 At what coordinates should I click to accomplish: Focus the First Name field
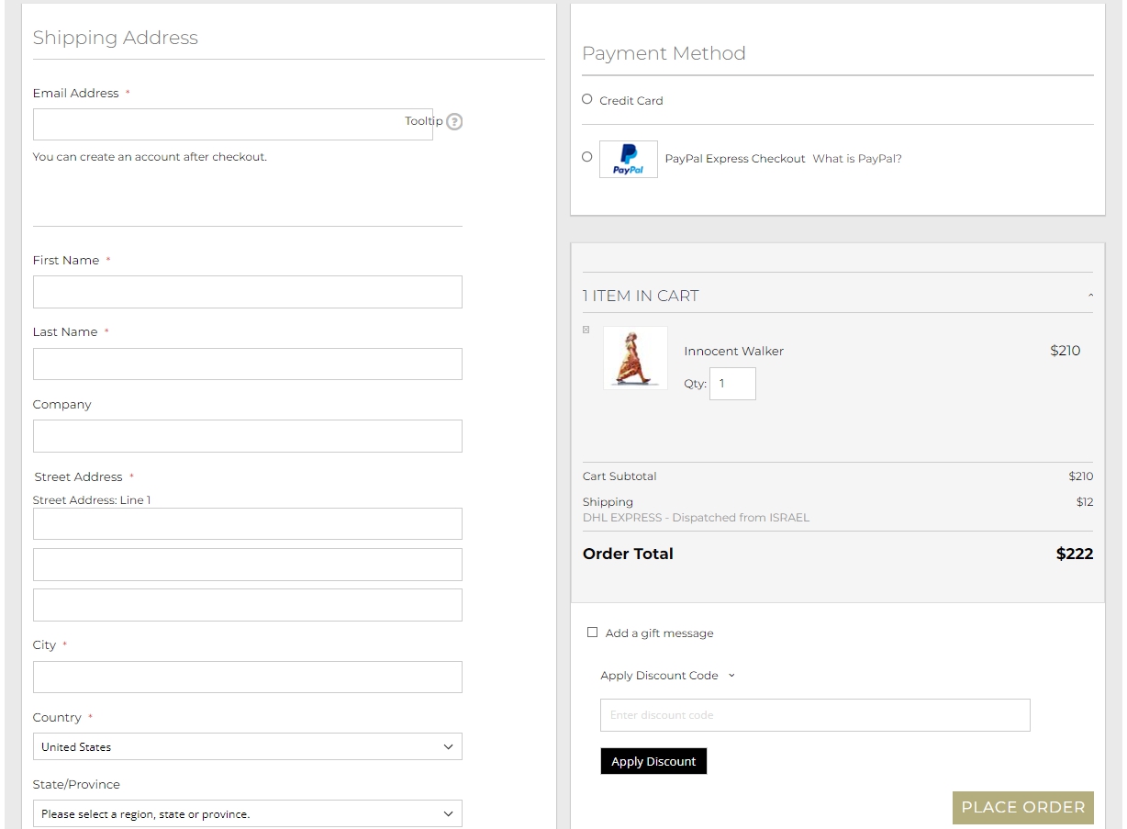tap(248, 292)
